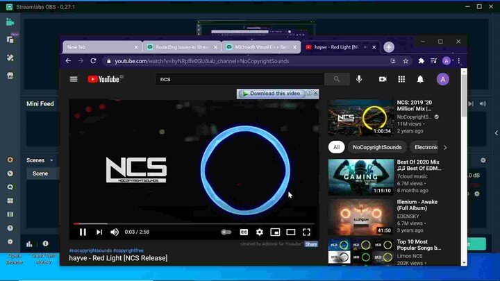Viewport: 500px width, 281px height.
Task: Open video player settings gear
Action: [260, 232]
